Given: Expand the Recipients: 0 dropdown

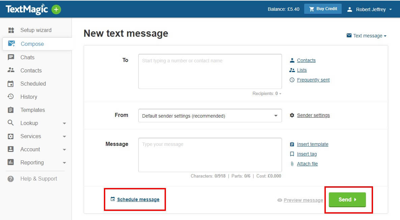Looking at the screenshot, I should (x=267, y=94).
